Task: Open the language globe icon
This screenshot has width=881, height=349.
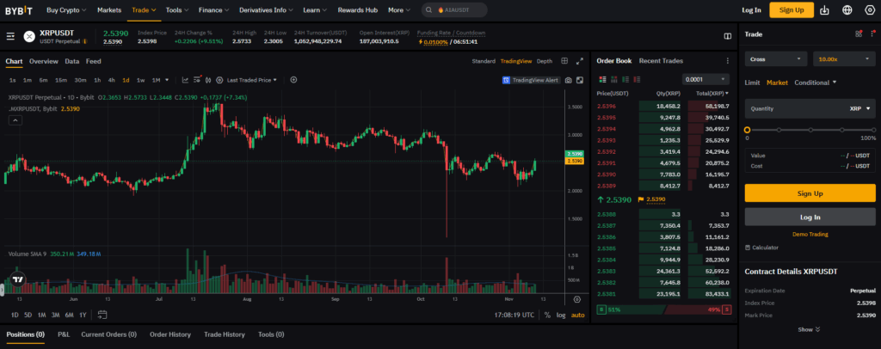Action: coord(847,10)
